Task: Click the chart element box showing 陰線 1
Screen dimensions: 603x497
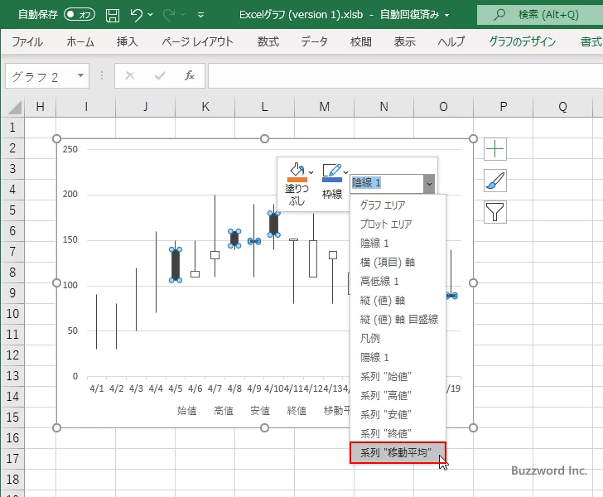Action: pos(387,184)
